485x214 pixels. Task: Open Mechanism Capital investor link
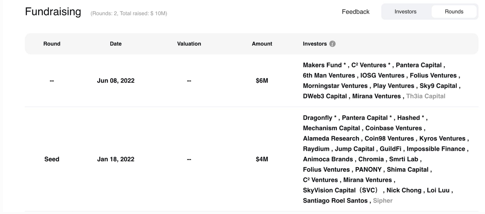(x=331, y=128)
